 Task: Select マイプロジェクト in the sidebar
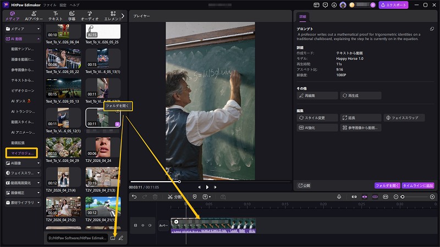tap(21, 153)
